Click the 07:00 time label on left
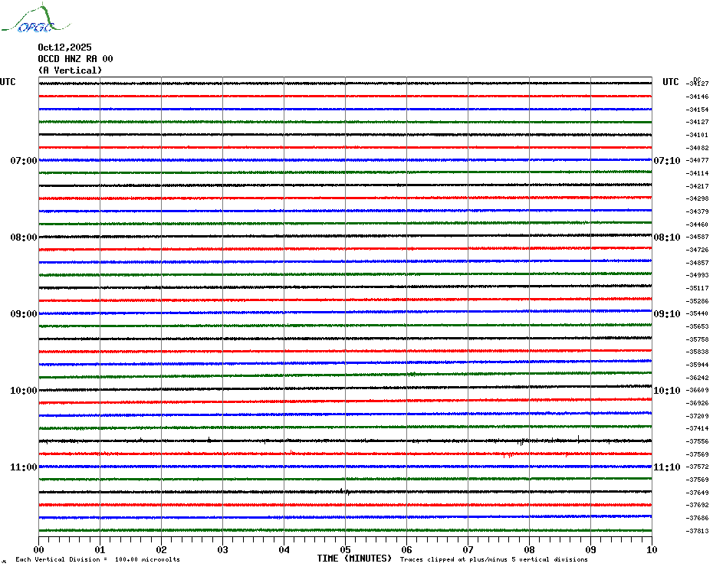 pos(24,161)
